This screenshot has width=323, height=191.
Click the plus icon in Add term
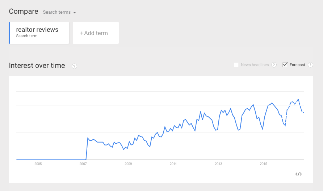tap(82, 33)
